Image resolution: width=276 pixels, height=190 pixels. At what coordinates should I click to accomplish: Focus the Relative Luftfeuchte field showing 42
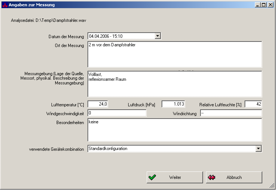pyautogui.click(x=253, y=104)
